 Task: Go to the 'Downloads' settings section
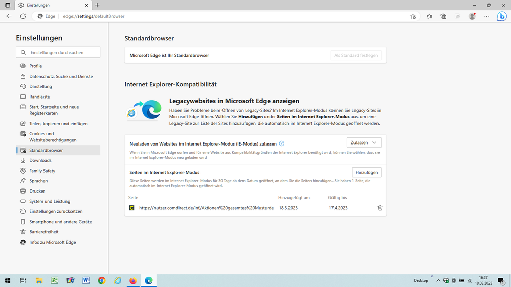(x=40, y=160)
